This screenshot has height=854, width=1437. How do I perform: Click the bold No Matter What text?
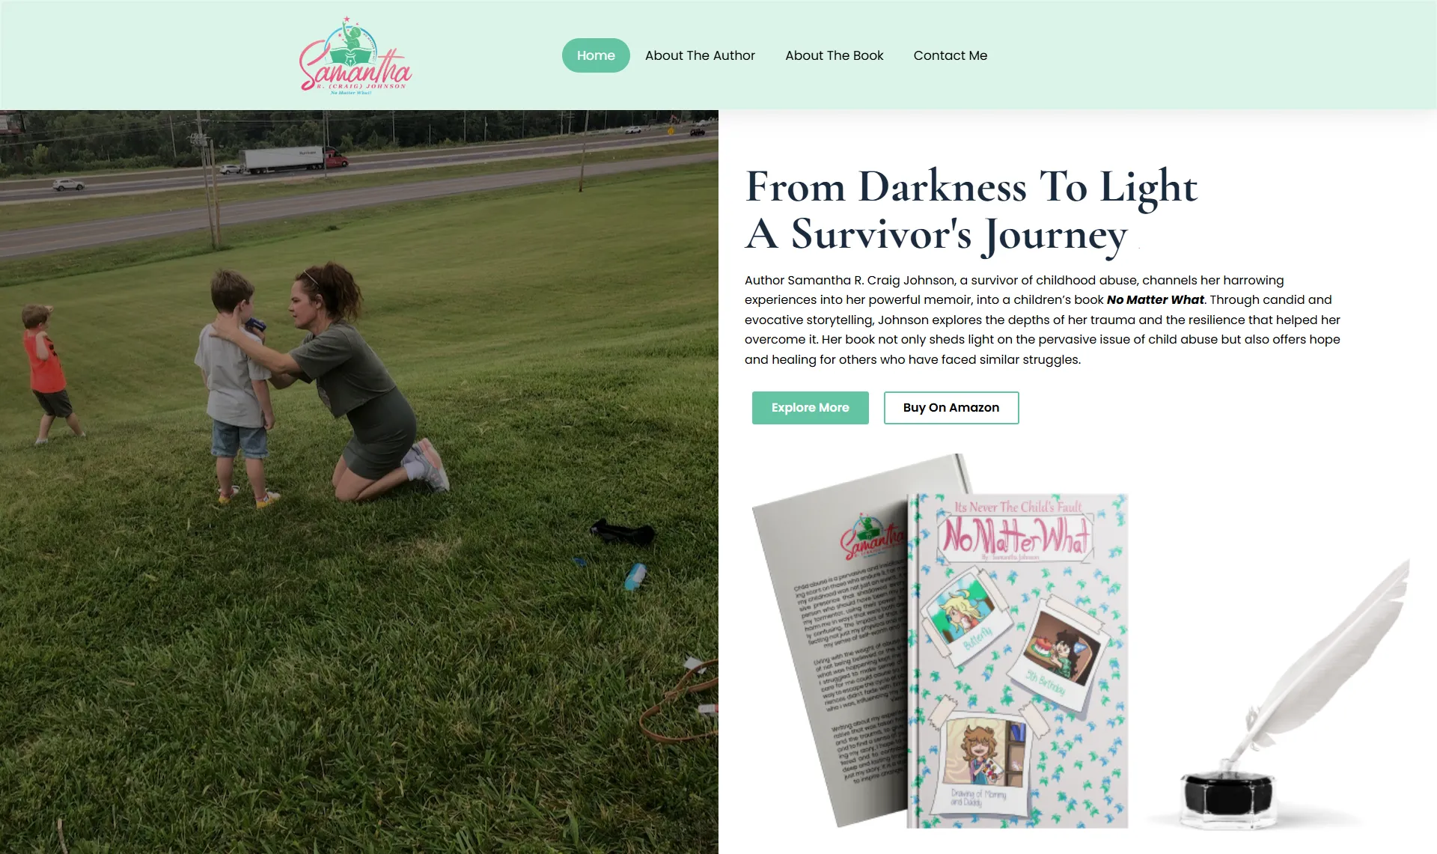(1155, 299)
